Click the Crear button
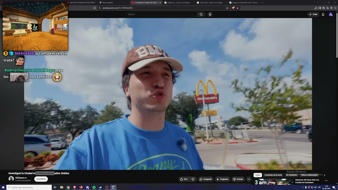338x190 pixels. (313, 14)
